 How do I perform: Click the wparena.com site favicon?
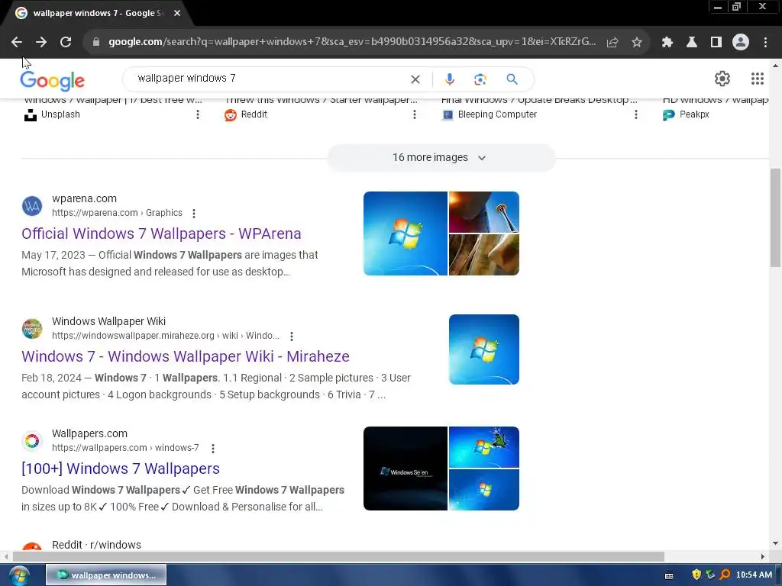click(x=32, y=206)
